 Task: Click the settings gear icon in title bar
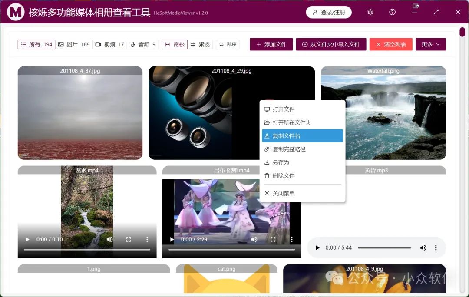coord(370,12)
